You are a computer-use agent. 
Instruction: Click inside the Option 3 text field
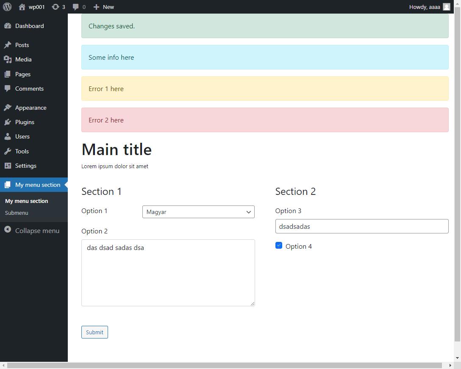coord(362,226)
